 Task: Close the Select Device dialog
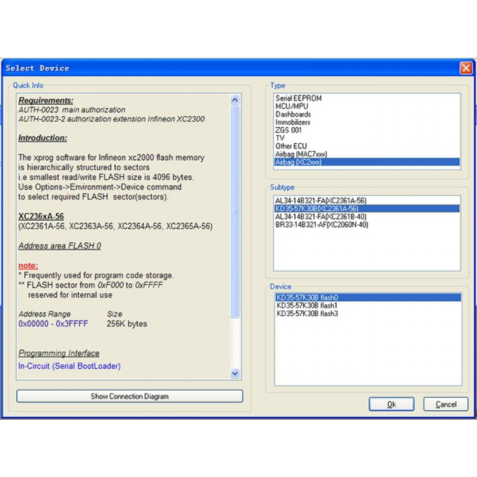pos(466,68)
